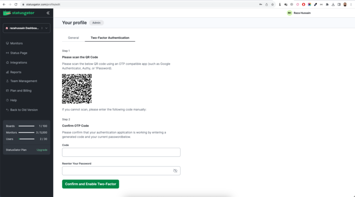The width and height of the screenshot is (355, 197).
Task: Click the Upgrade plan link
Action: pos(42,150)
